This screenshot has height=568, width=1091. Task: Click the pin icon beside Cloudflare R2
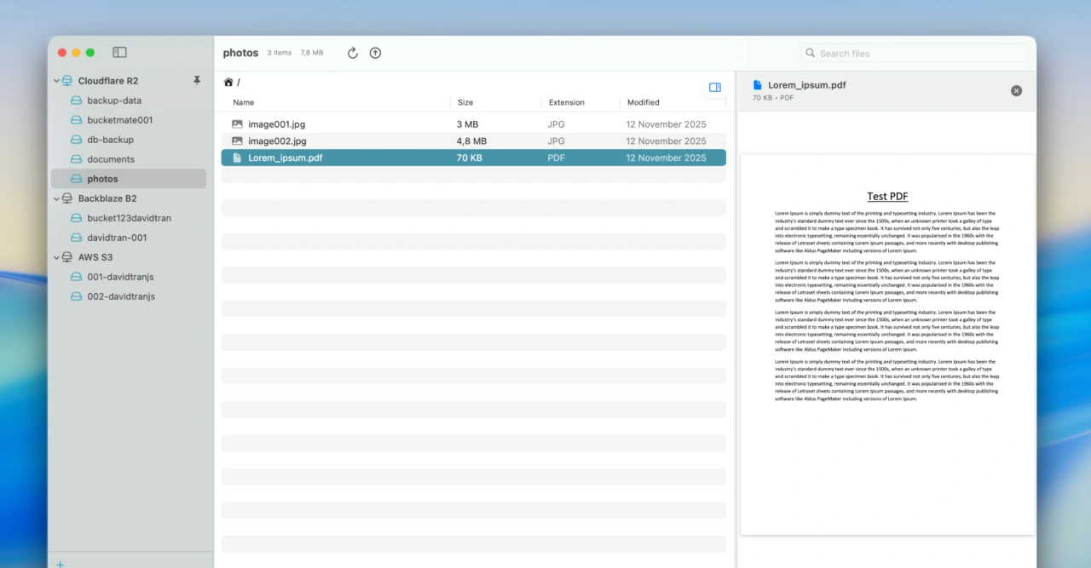pos(197,81)
